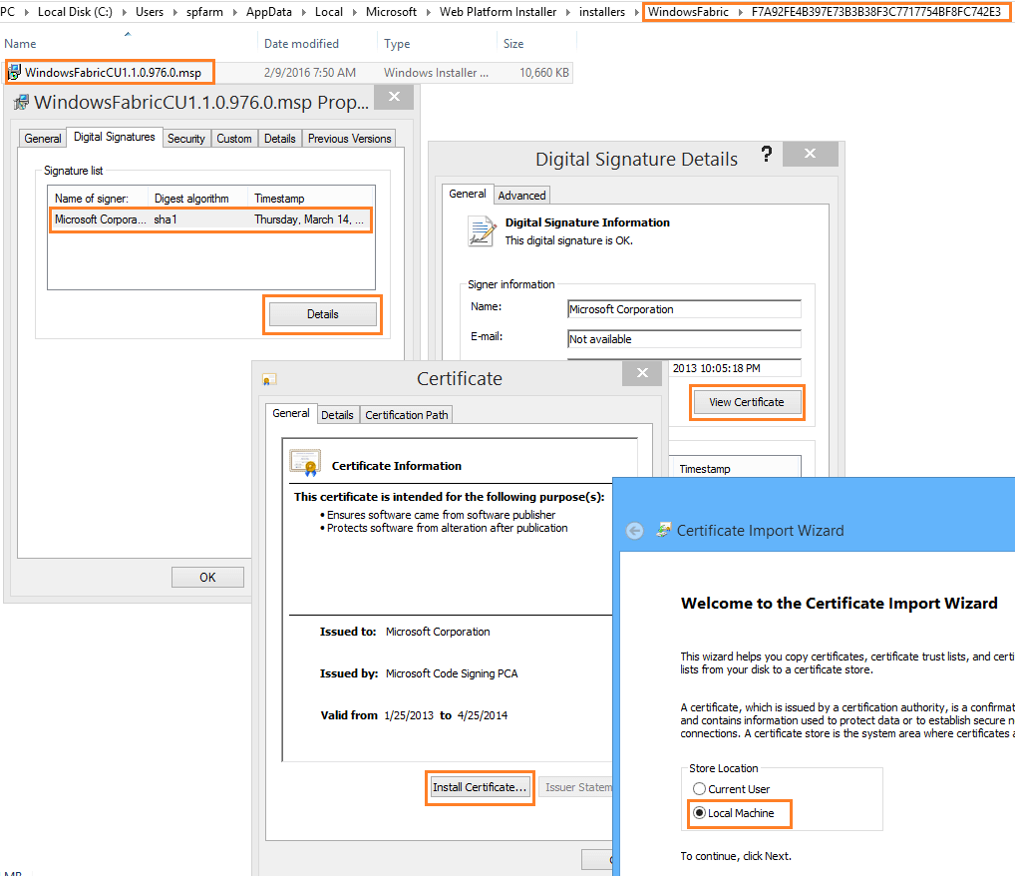Image resolution: width=1015 pixels, height=876 pixels.
Task: Open the General tab in Properties
Action: [x=43, y=139]
